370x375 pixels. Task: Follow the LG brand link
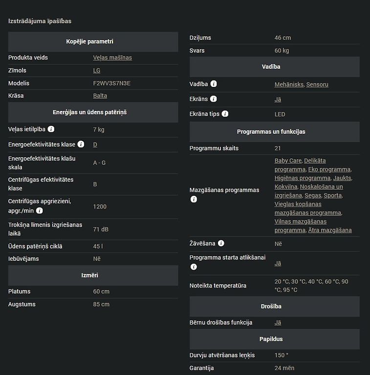click(x=97, y=70)
